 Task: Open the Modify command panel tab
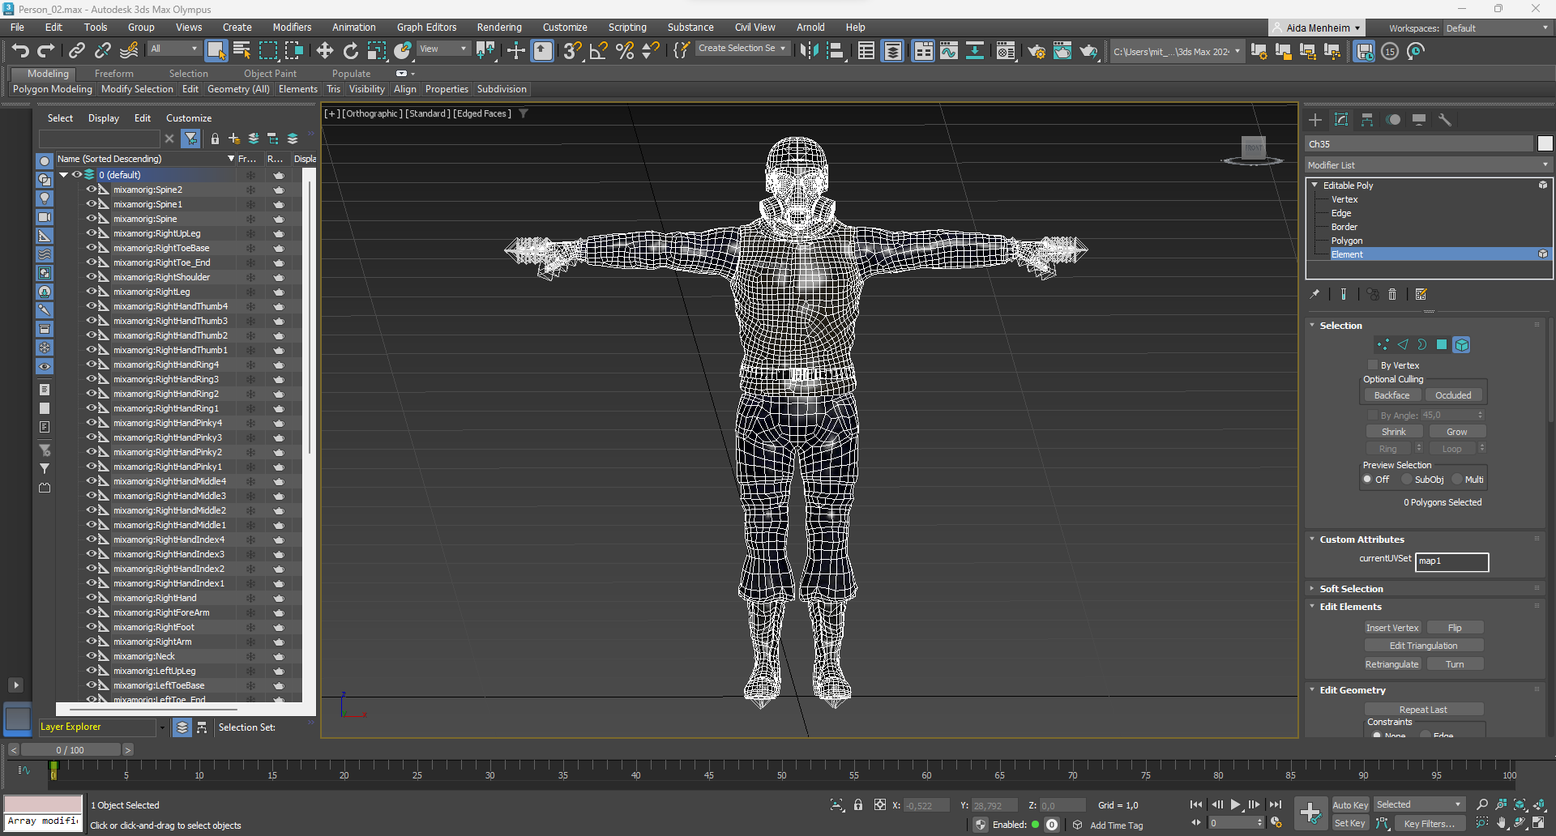coord(1341,120)
